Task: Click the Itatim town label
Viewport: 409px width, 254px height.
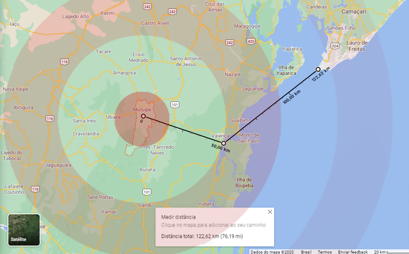Action: pyautogui.click(x=107, y=13)
